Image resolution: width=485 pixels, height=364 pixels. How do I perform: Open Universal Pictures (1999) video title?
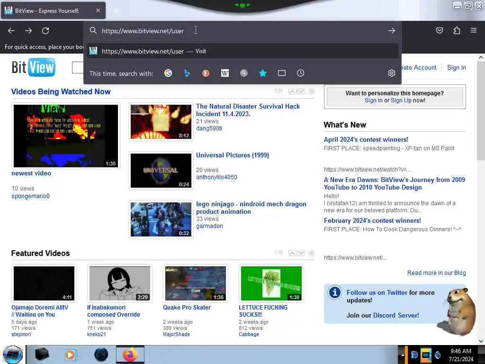tap(233, 155)
